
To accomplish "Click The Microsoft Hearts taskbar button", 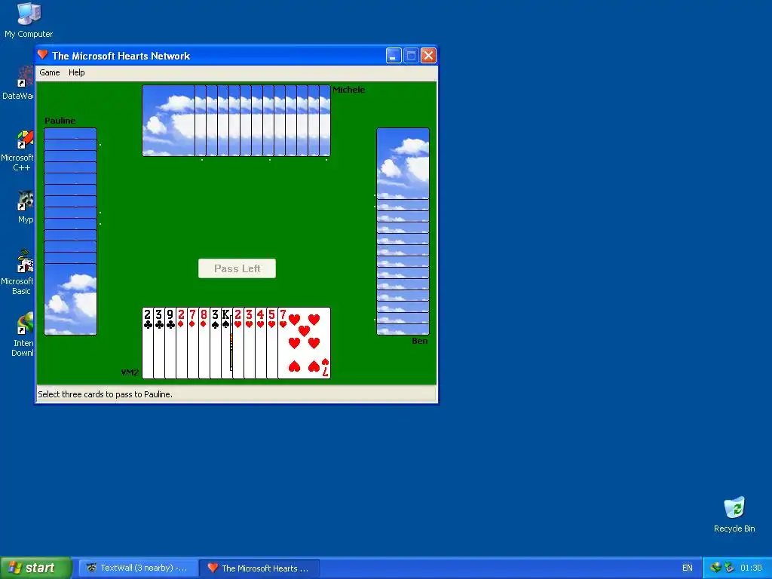I will [x=260, y=568].
